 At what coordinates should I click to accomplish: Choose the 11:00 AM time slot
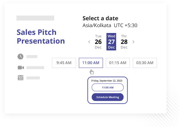tap(91, 63)
